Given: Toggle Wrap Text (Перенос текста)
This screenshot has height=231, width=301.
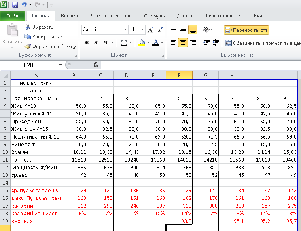Looking at the screenshot, I should (x=246, y=30).
